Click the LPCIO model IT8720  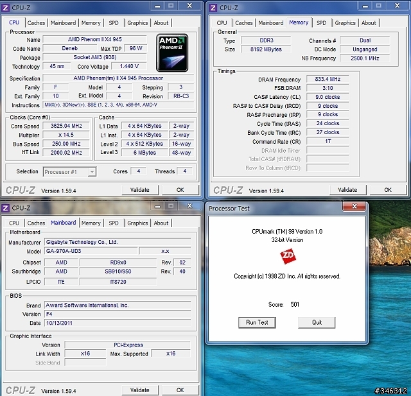click(x=118, y=282)
